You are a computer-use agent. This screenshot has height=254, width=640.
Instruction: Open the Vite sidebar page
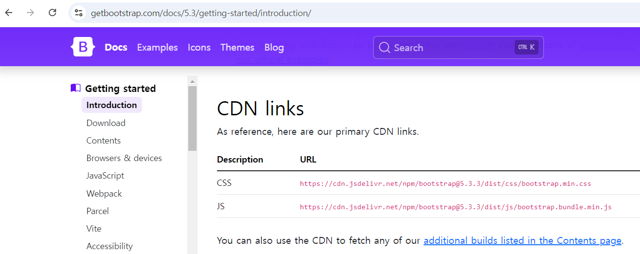click(94, 229)
